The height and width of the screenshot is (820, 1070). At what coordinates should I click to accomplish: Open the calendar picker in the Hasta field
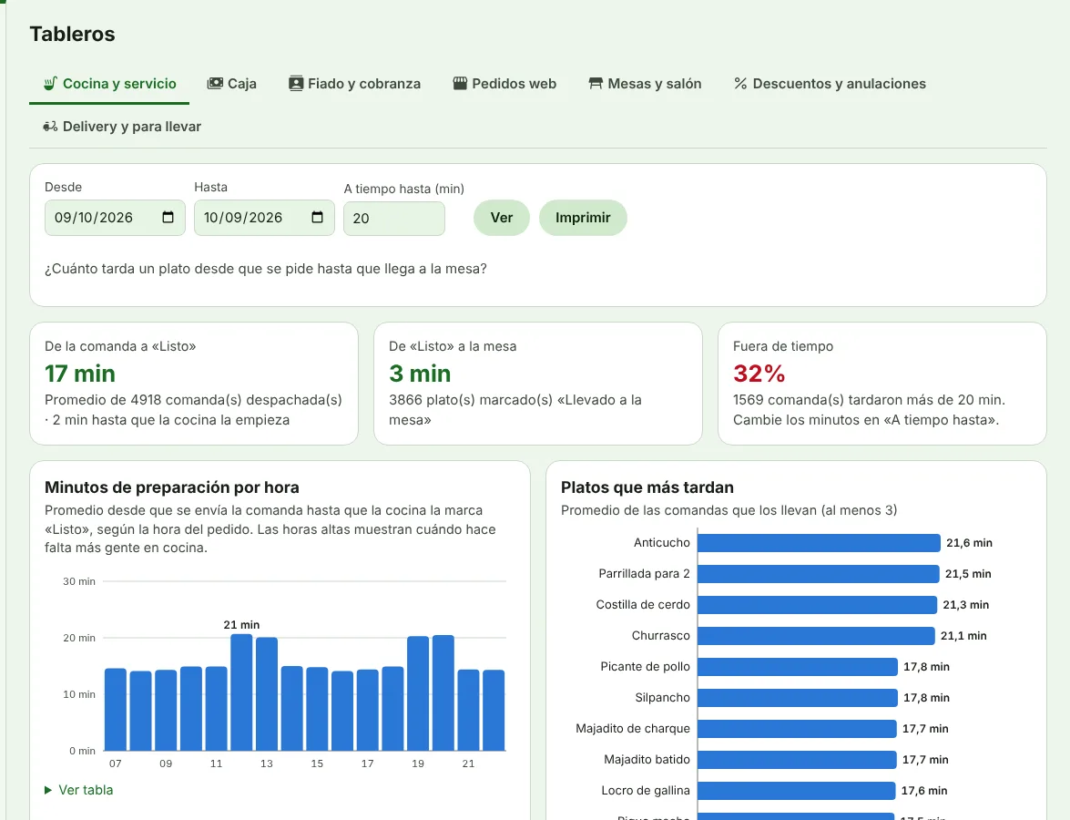click(x=317, y=217)
